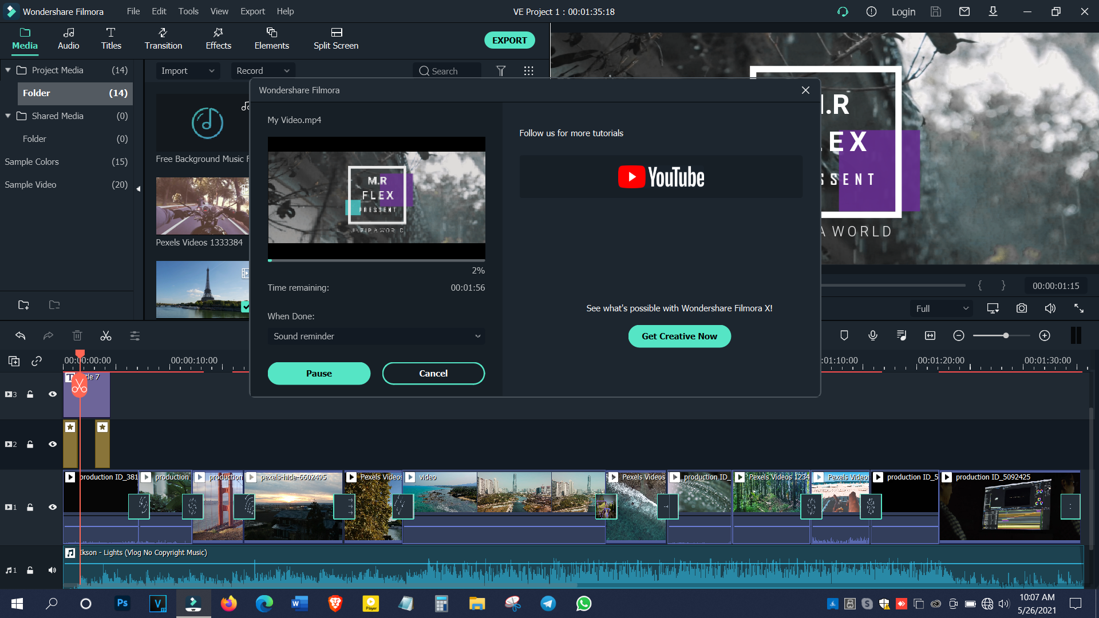The height and width of the screenshot is (618, 1099).
Task: Split clip with the scissors tool
Action: pyautogui.click(x=106, y=336)
